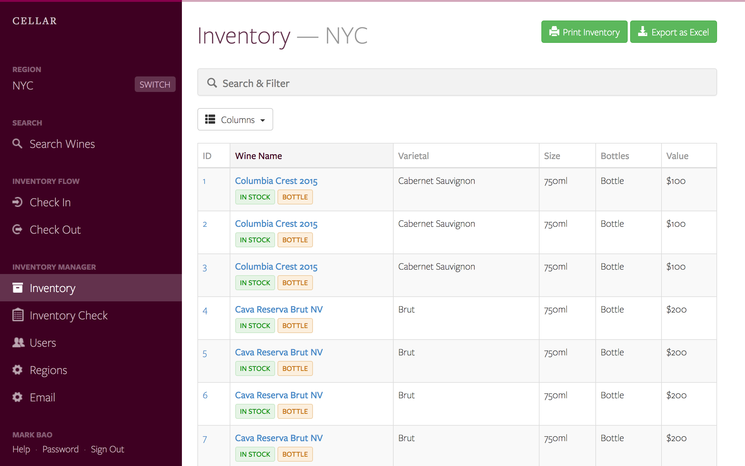The height and width of the screenshot is (466, 745).
Task: Click the magnifier icon beside Search Wines
Action: click(x=17, y=144)
